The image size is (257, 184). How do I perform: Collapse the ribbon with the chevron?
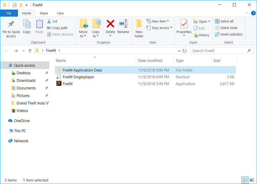pos(247,13)
